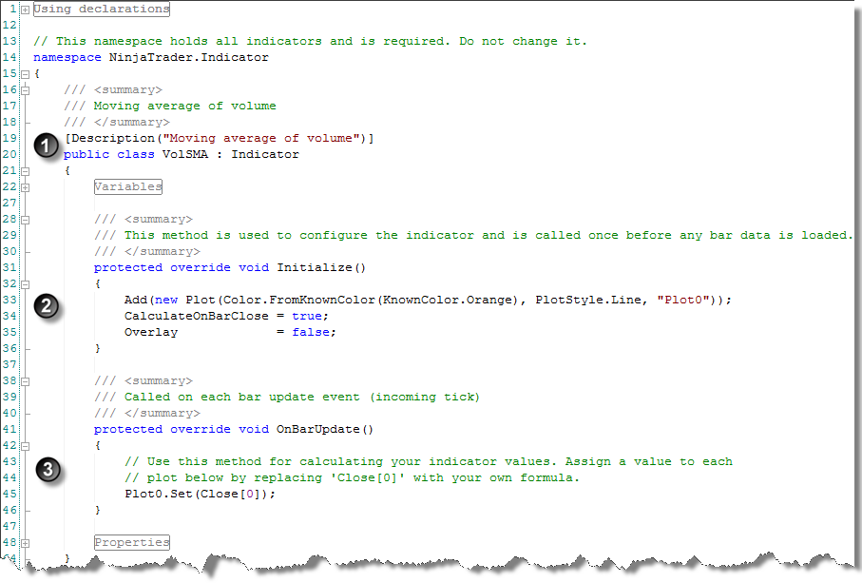Click the 'Plot0.Set(Close[0]);' statement
862x583 pixels.
tap(201, 494)
